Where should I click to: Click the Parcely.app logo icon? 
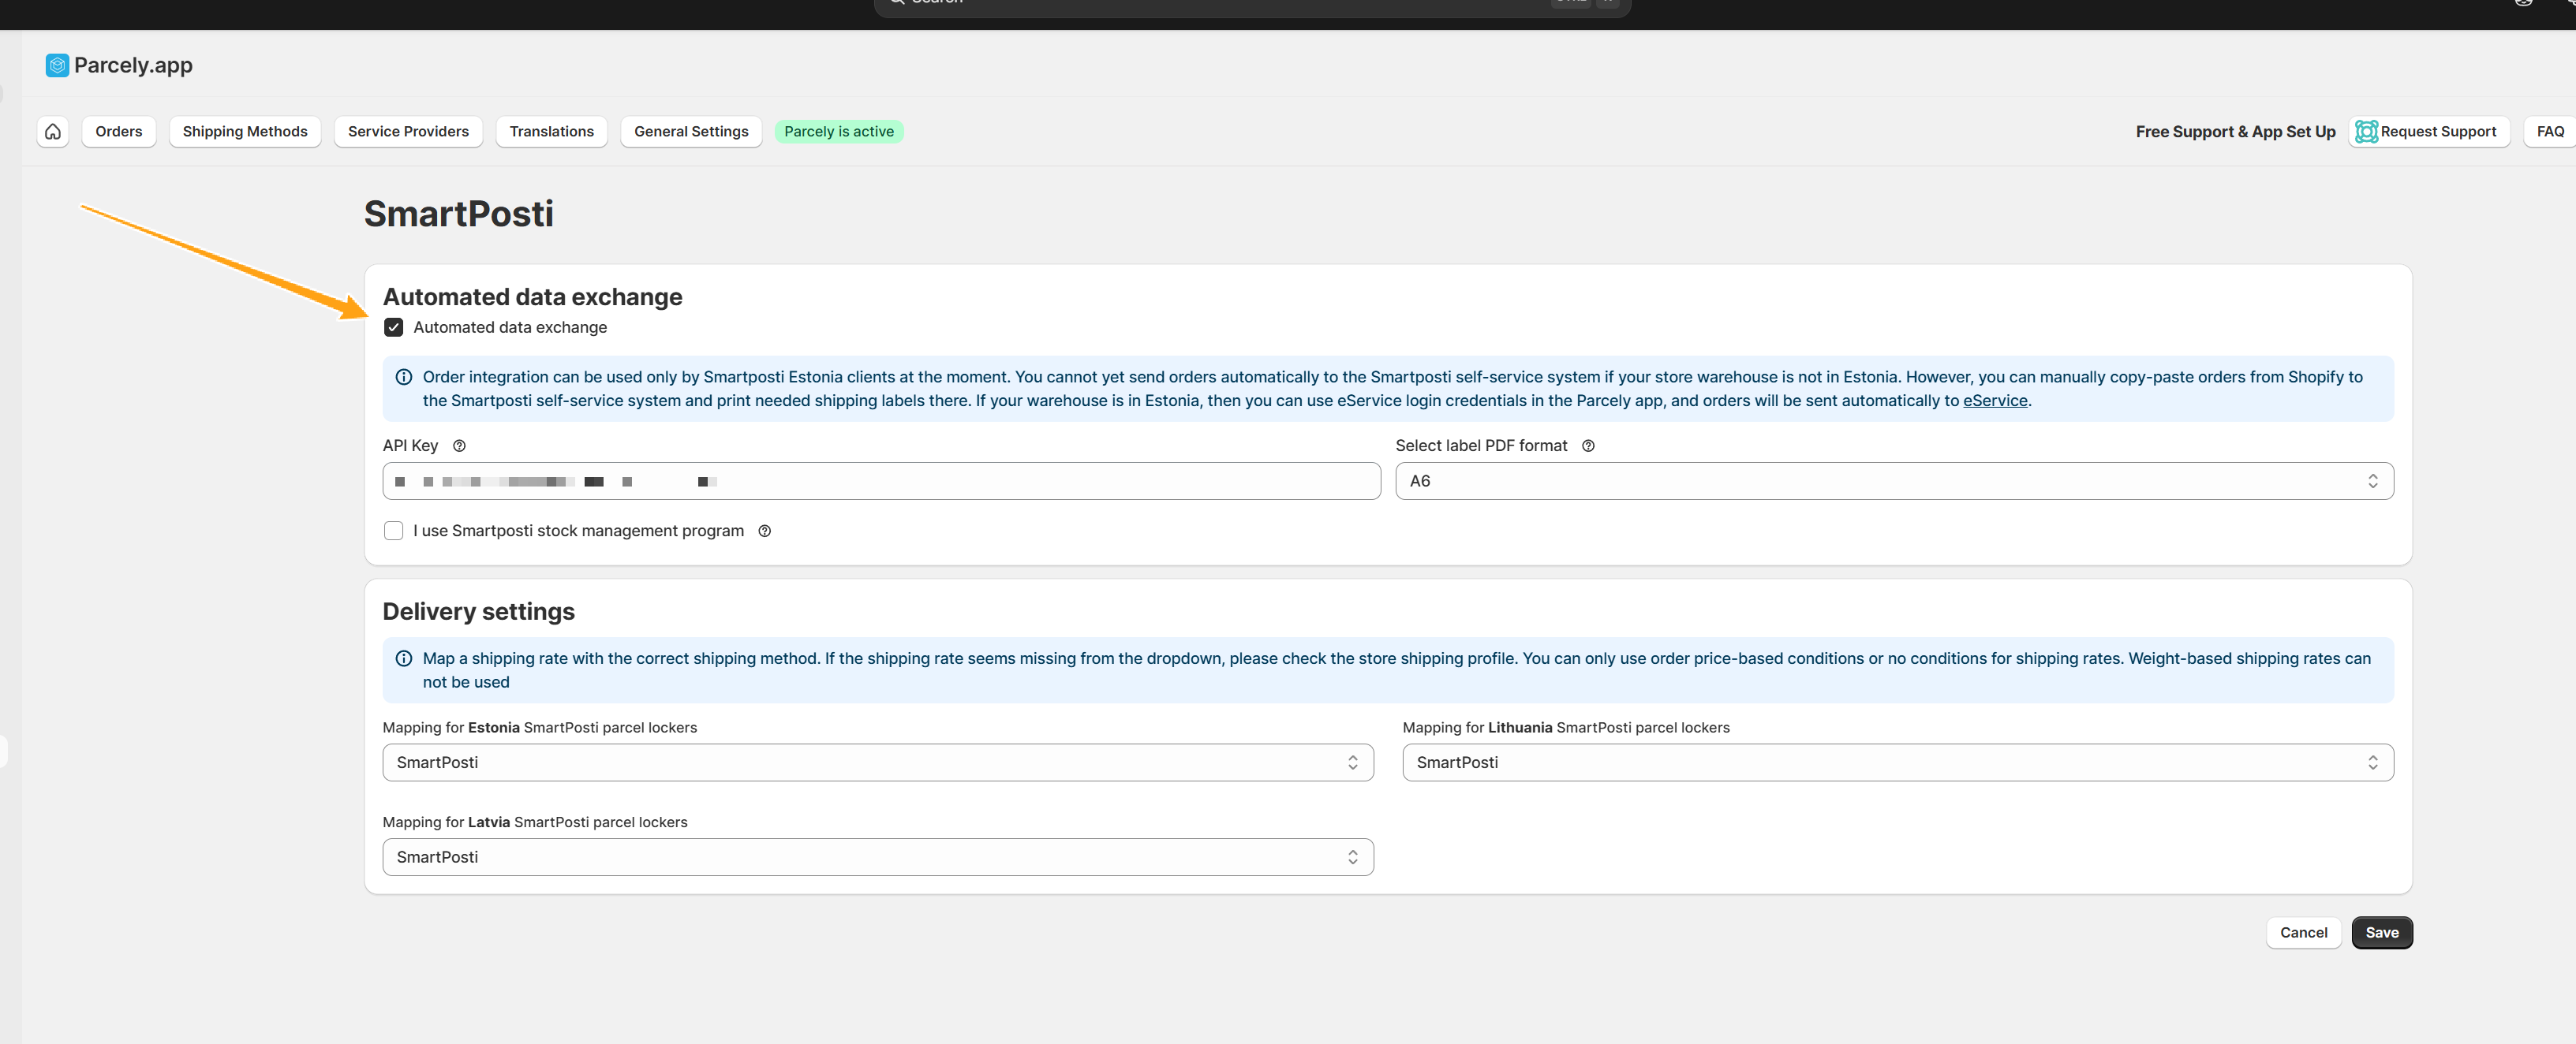[57, 65]
